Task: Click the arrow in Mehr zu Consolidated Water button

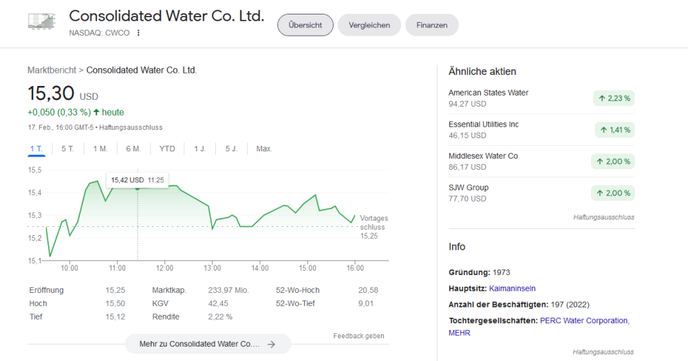Action: [x=271, y=344]
